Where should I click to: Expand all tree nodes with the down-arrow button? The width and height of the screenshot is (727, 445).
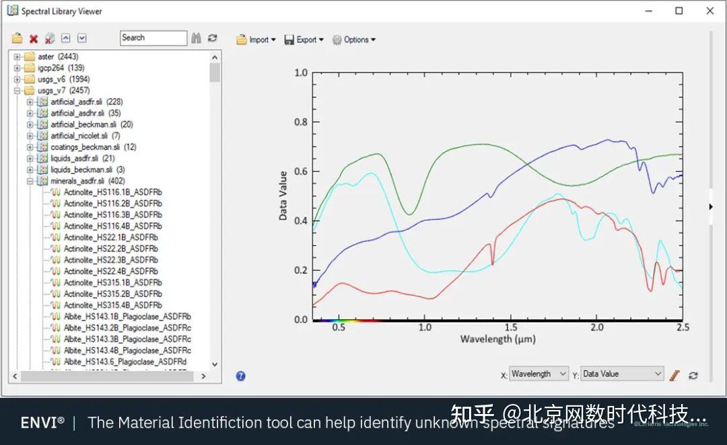point(81,38)
